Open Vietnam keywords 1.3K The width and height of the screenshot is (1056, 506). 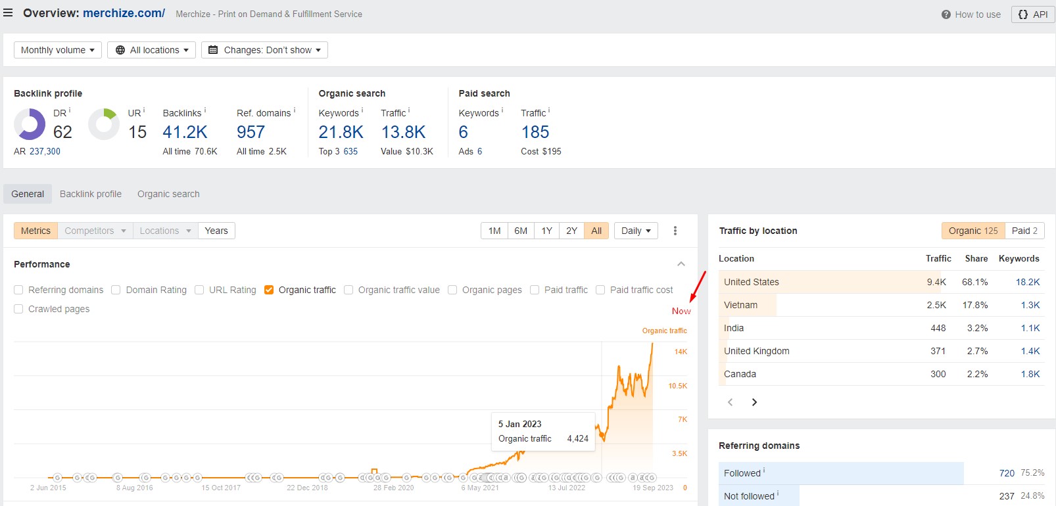click(x=1030, y=305)
